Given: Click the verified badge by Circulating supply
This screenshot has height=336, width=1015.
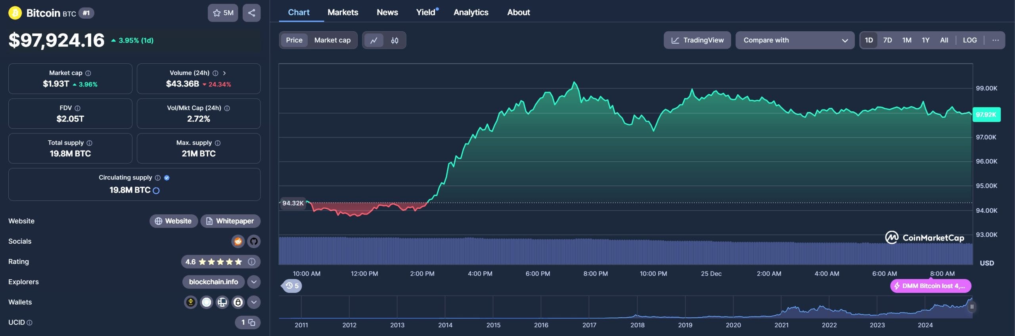Looking at the screenshot, I should (167, 178).
